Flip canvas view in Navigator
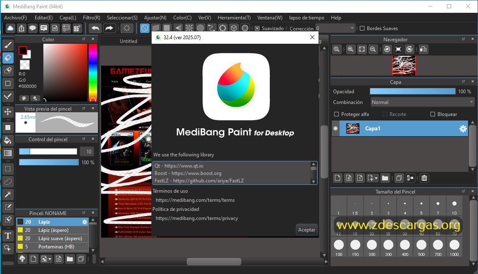Image resolution: width=478 pixels, height=274 pixels. 423,50
